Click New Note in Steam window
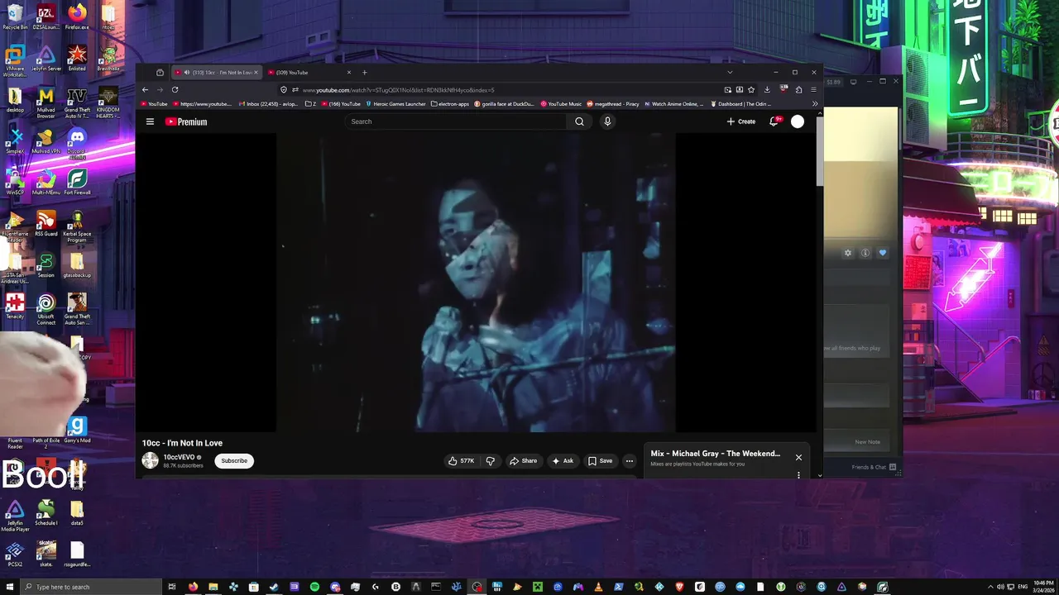 point(867,442)
